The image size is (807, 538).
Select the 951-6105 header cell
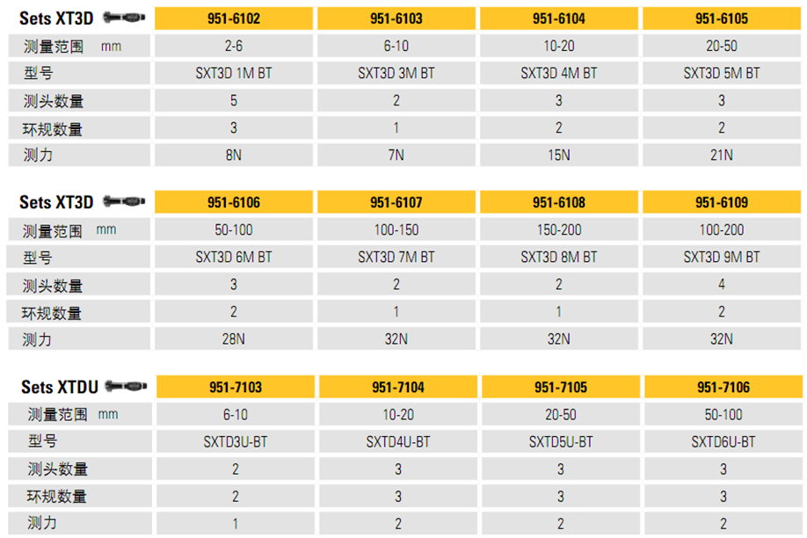[x=722, y=18]
